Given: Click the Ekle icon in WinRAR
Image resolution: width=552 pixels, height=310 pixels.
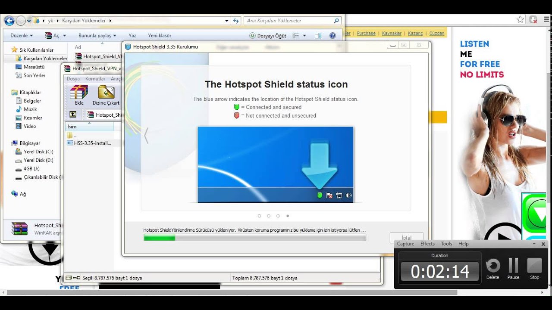Looking at the screenshot, I should 79,95.
